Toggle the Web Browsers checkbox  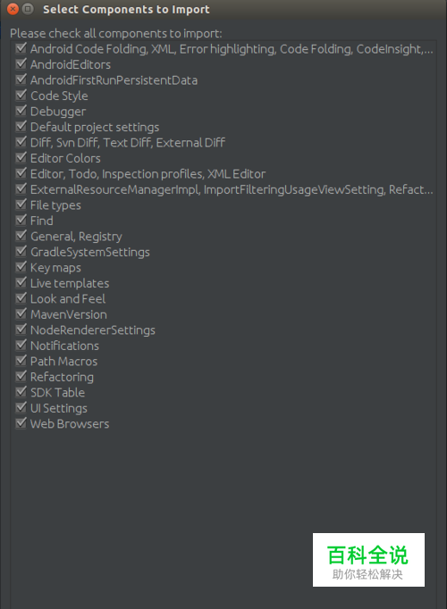pyautogui.click(x=21, y=423)
